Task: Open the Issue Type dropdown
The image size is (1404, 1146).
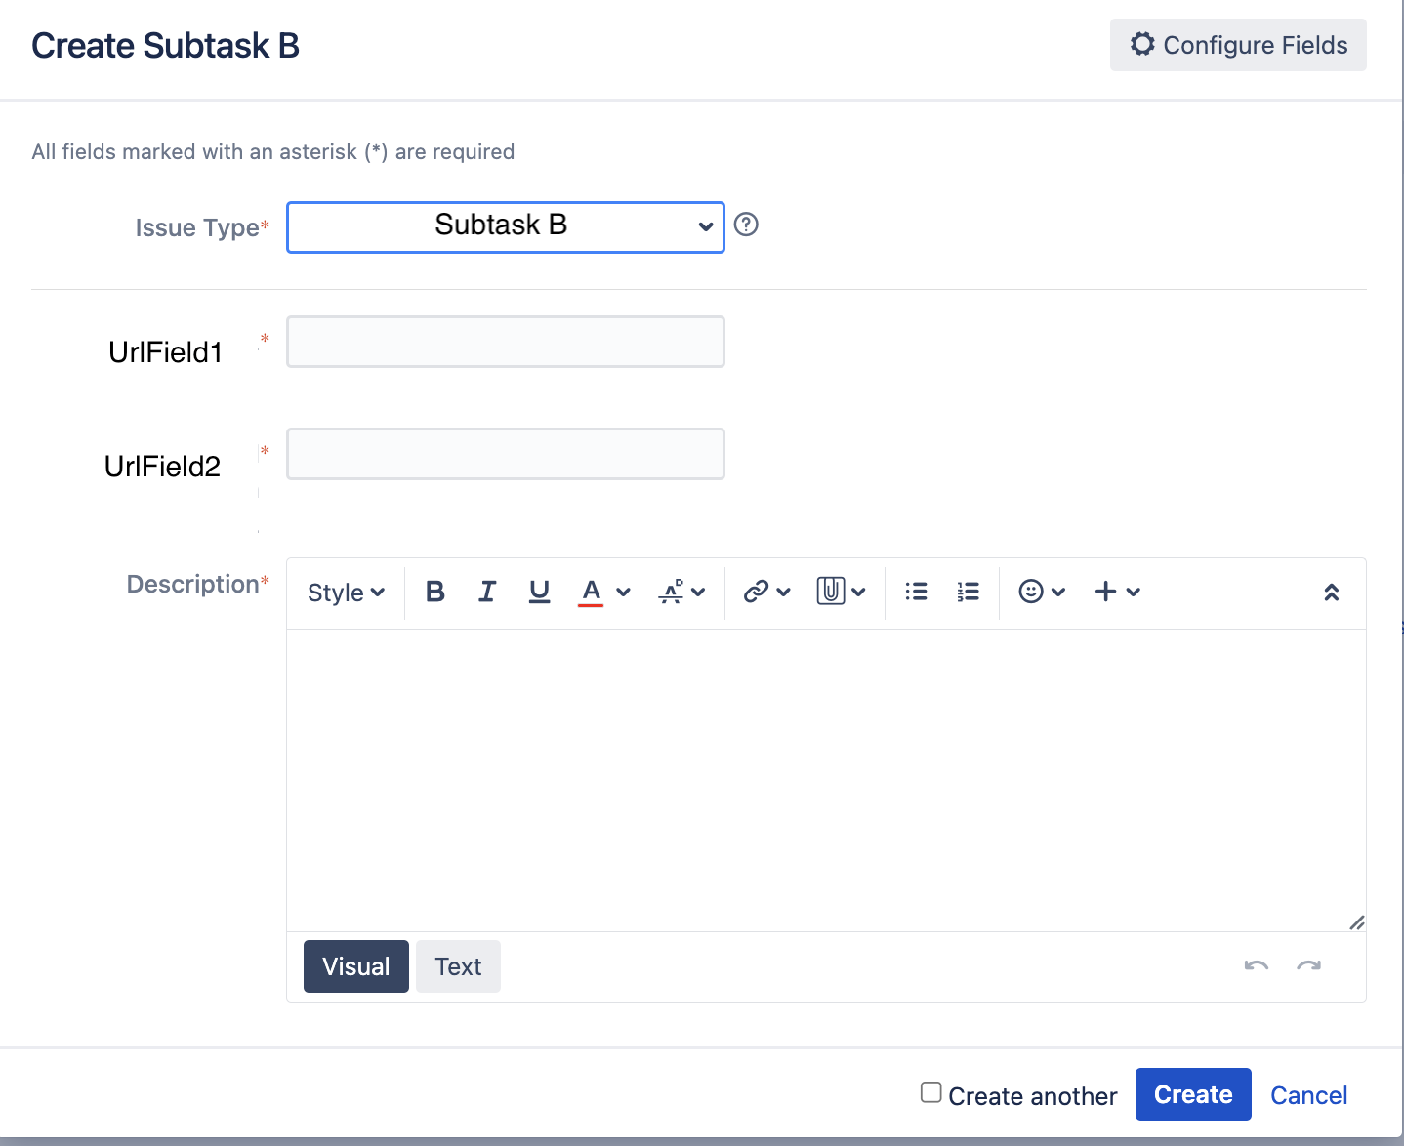Action: [x=506, y=227]
